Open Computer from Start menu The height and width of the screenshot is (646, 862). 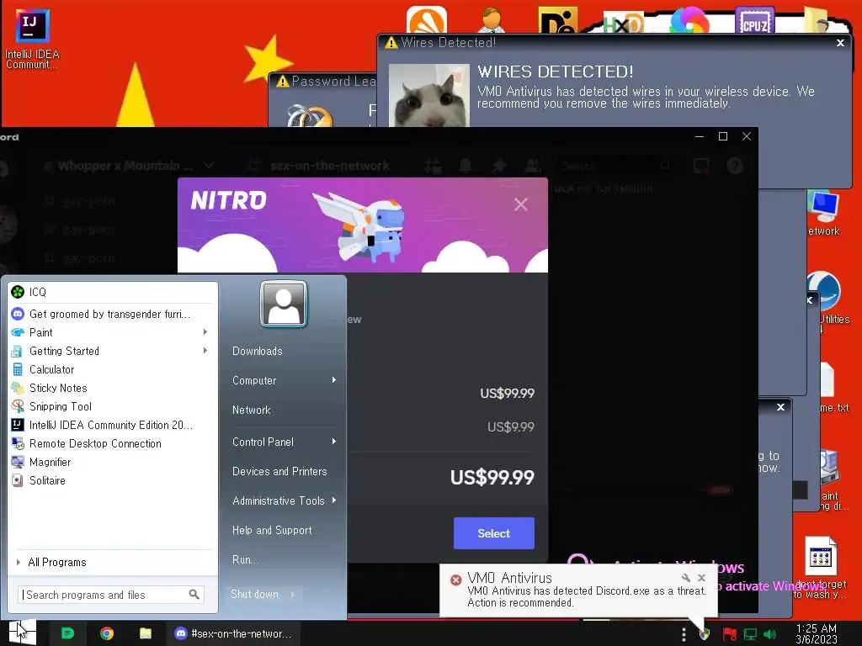tap(254, 380)
